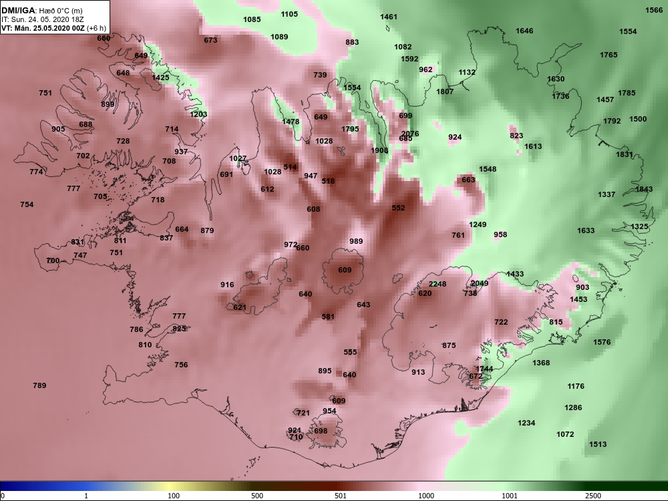
Task: Click the 1513 height value
Action: [598, 444]
